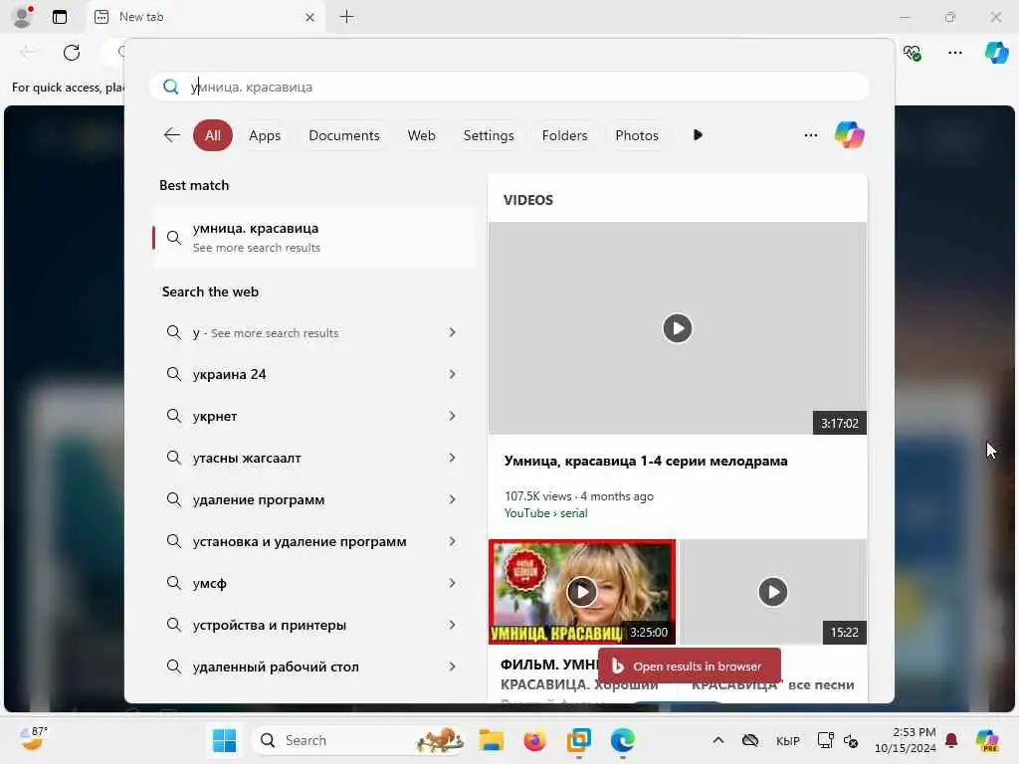Refresh the Edge page
Viewport: 1019px width, 764px height.
(72, 52)
